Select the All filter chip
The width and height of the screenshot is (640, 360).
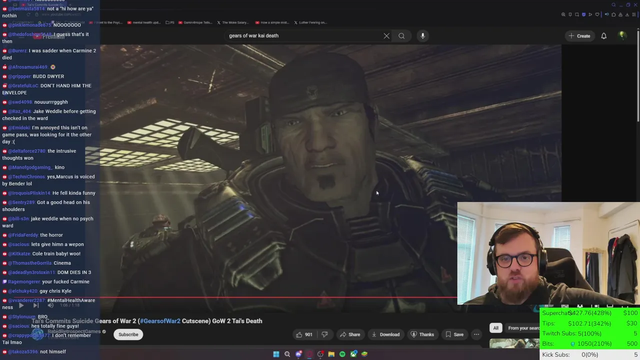click(x=495, y=328)
